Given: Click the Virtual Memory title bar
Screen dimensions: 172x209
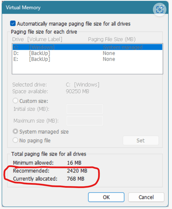Looking at the screenshot, I should (x=77, y=8).
